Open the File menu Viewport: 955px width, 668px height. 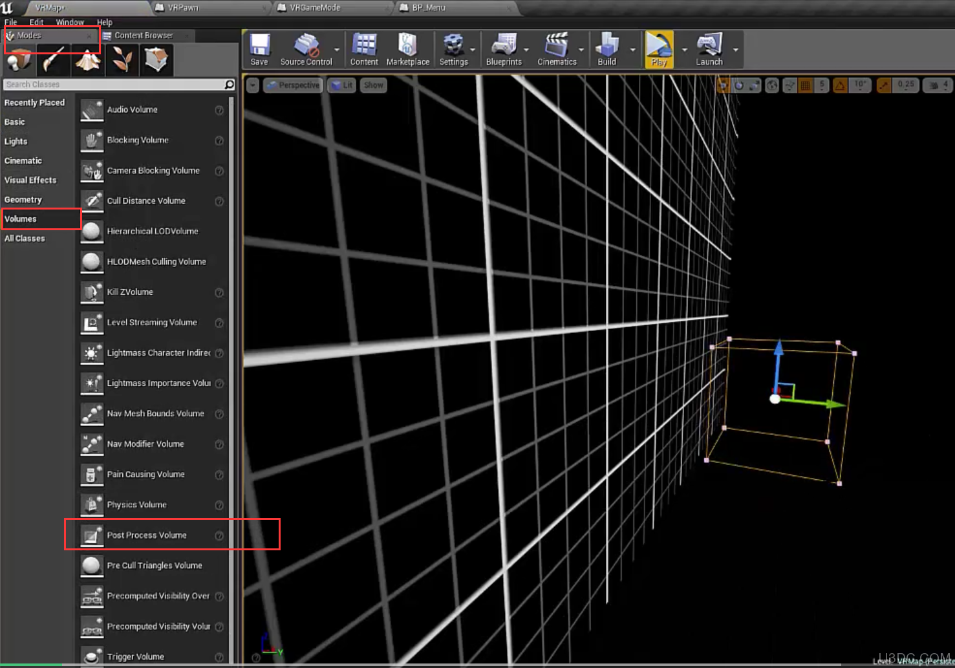tap(11, 23)
